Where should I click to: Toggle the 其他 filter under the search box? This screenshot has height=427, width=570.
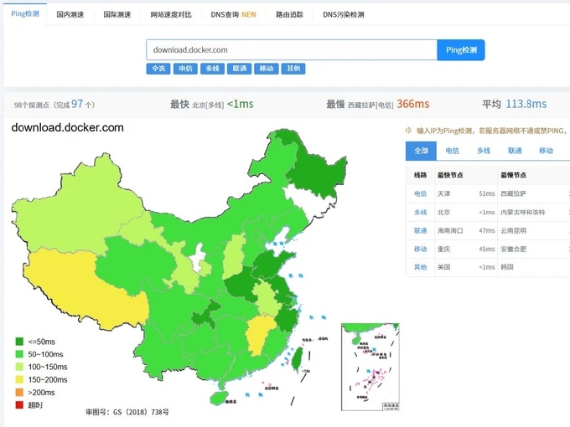tap(293, 69)
